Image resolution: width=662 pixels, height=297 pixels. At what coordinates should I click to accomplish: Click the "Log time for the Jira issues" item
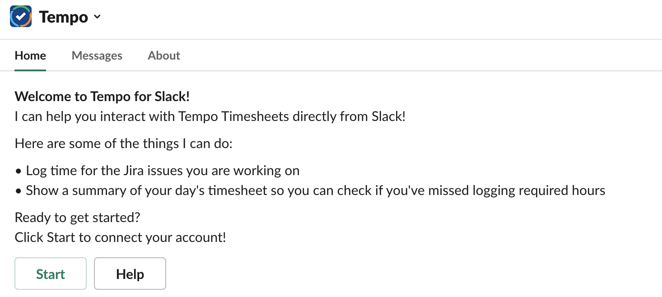(x=163, y=171)
